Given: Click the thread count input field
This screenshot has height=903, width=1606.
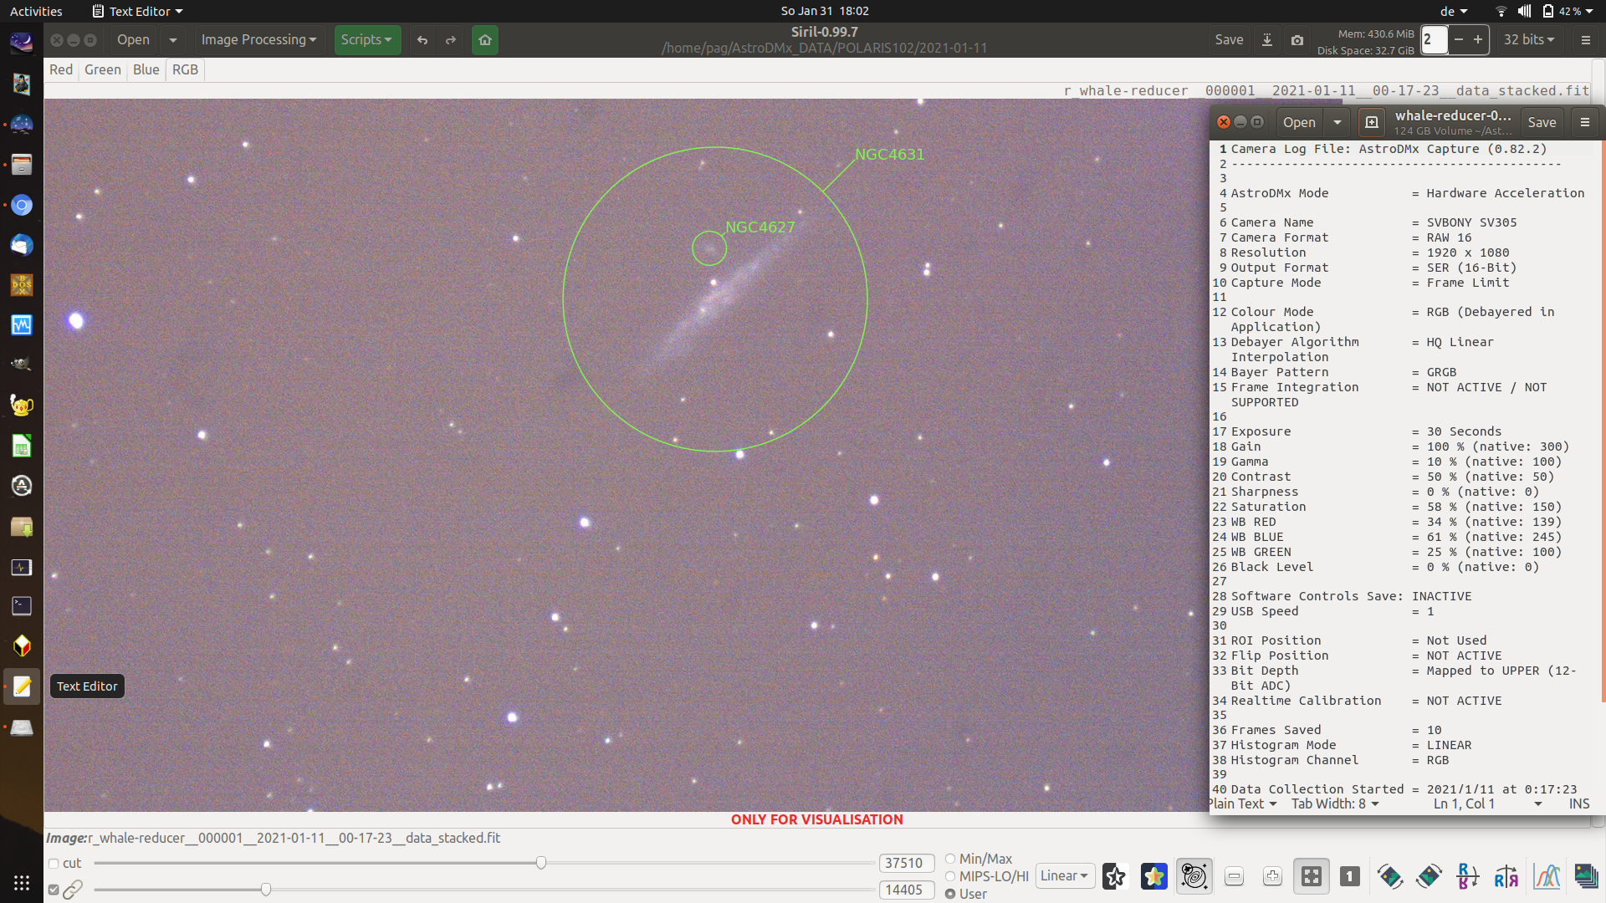Looking at the screenshot, I should click(x=1435, y=40).
